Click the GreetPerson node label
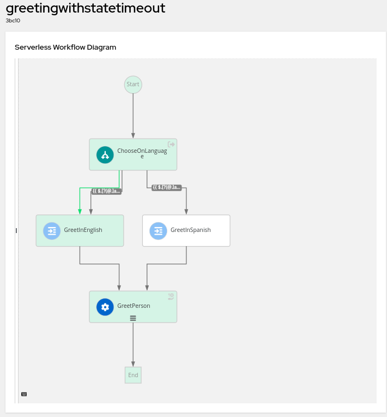Screen dimensions: 387x417 click(x=134, y=306)
